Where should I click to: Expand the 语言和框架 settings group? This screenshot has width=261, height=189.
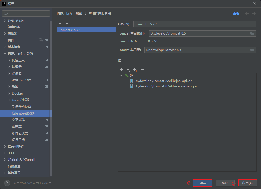point(5,146)
